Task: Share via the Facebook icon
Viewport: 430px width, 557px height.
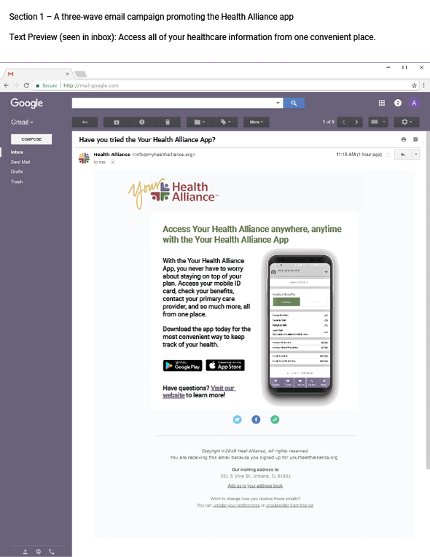Action: tap(256, 419)
